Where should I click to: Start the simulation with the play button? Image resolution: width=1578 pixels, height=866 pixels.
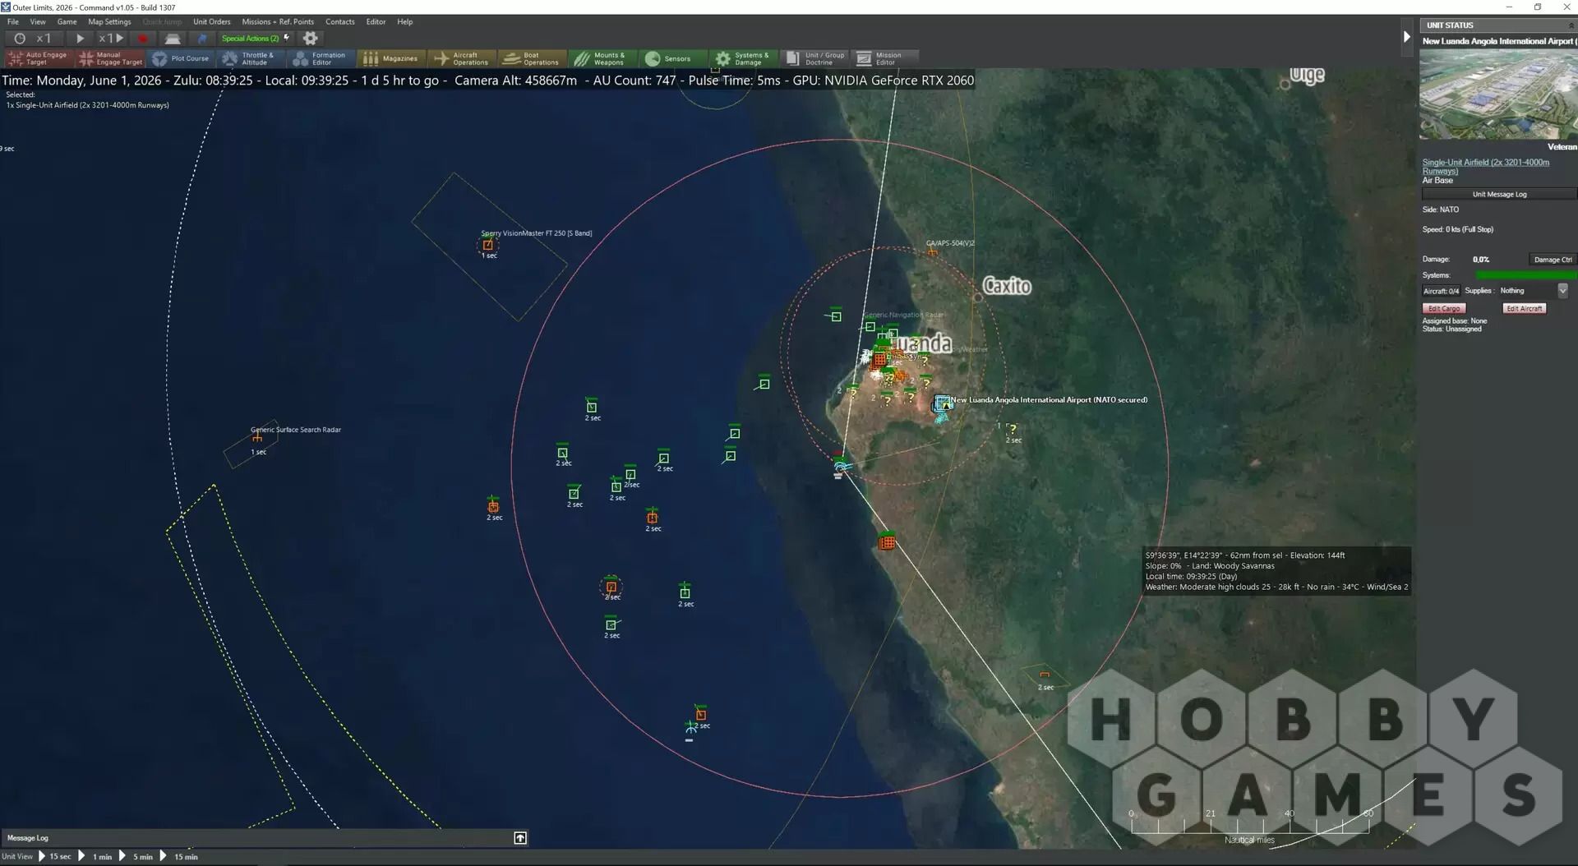(80, 39)
